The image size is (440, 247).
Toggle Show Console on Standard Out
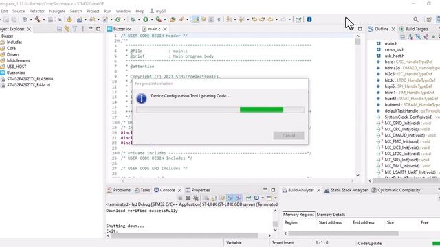[230, 198]
